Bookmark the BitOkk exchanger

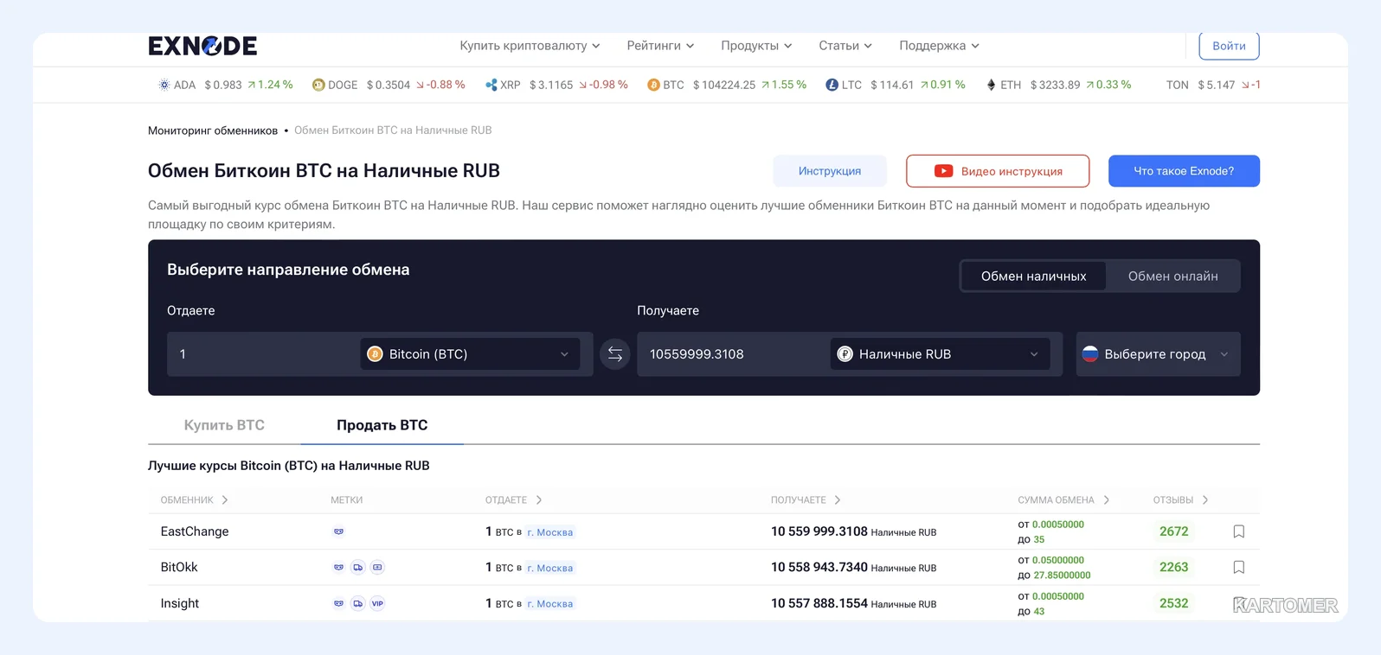[x=1239, y=568]
